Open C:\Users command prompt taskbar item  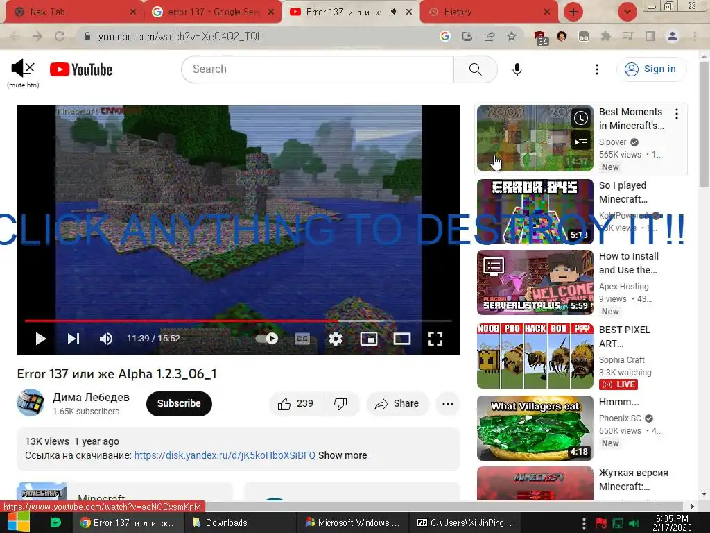coord(465,523)
